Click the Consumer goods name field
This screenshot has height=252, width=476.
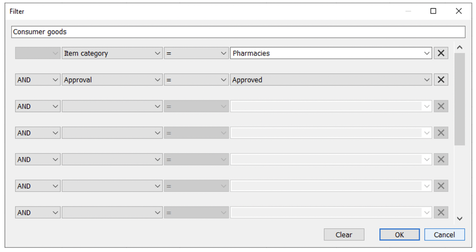point(238,32)
